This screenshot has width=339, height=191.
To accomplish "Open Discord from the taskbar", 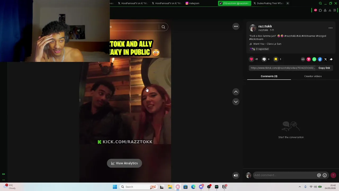I will point(201,187).
